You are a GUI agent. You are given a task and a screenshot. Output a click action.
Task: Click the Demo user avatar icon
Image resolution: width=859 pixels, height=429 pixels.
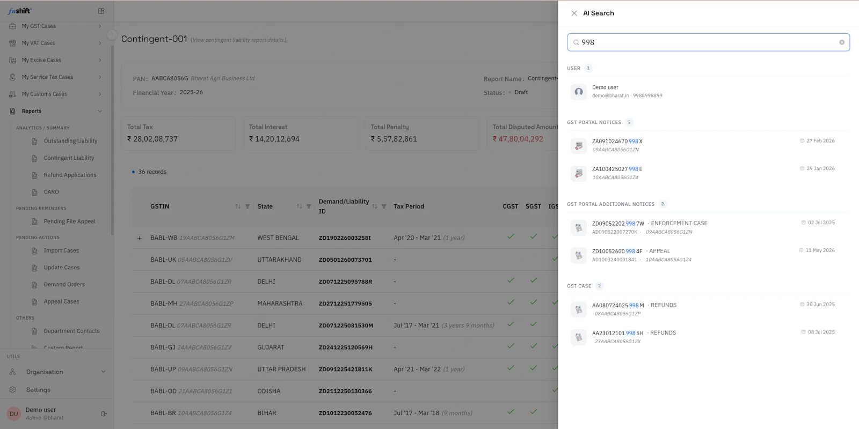[578, 92]
